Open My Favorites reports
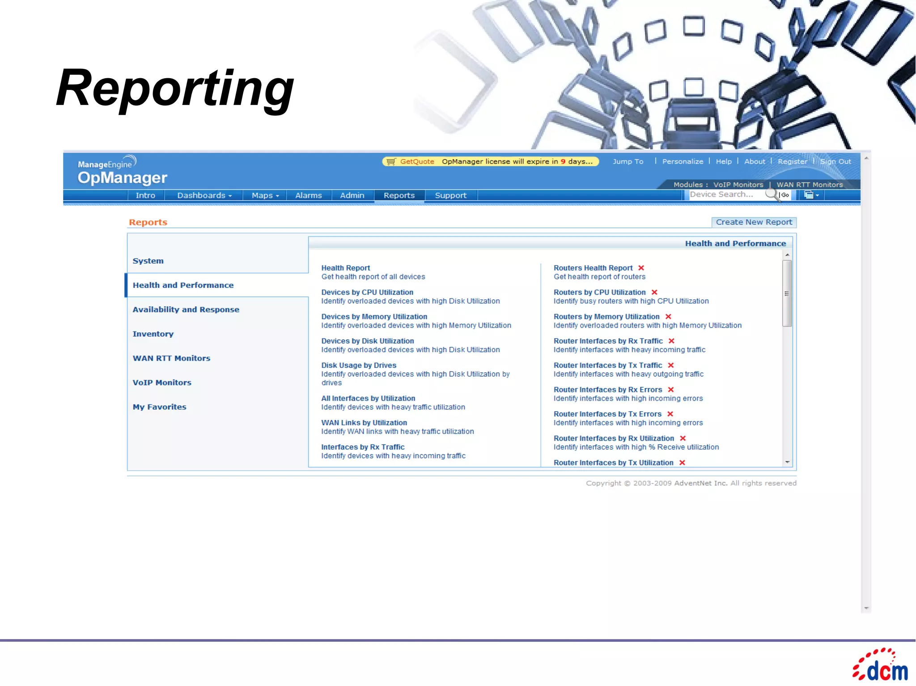The width and height of the screenshot is (916, 686). point(159,407)
